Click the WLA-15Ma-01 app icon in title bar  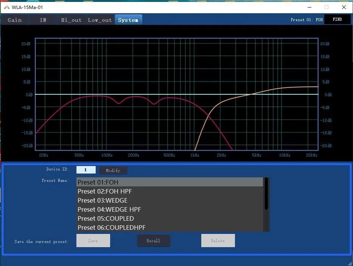(7, 8)
